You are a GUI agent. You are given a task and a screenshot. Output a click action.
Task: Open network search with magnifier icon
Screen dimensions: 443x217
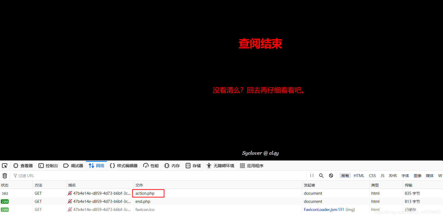click(321, 176)
